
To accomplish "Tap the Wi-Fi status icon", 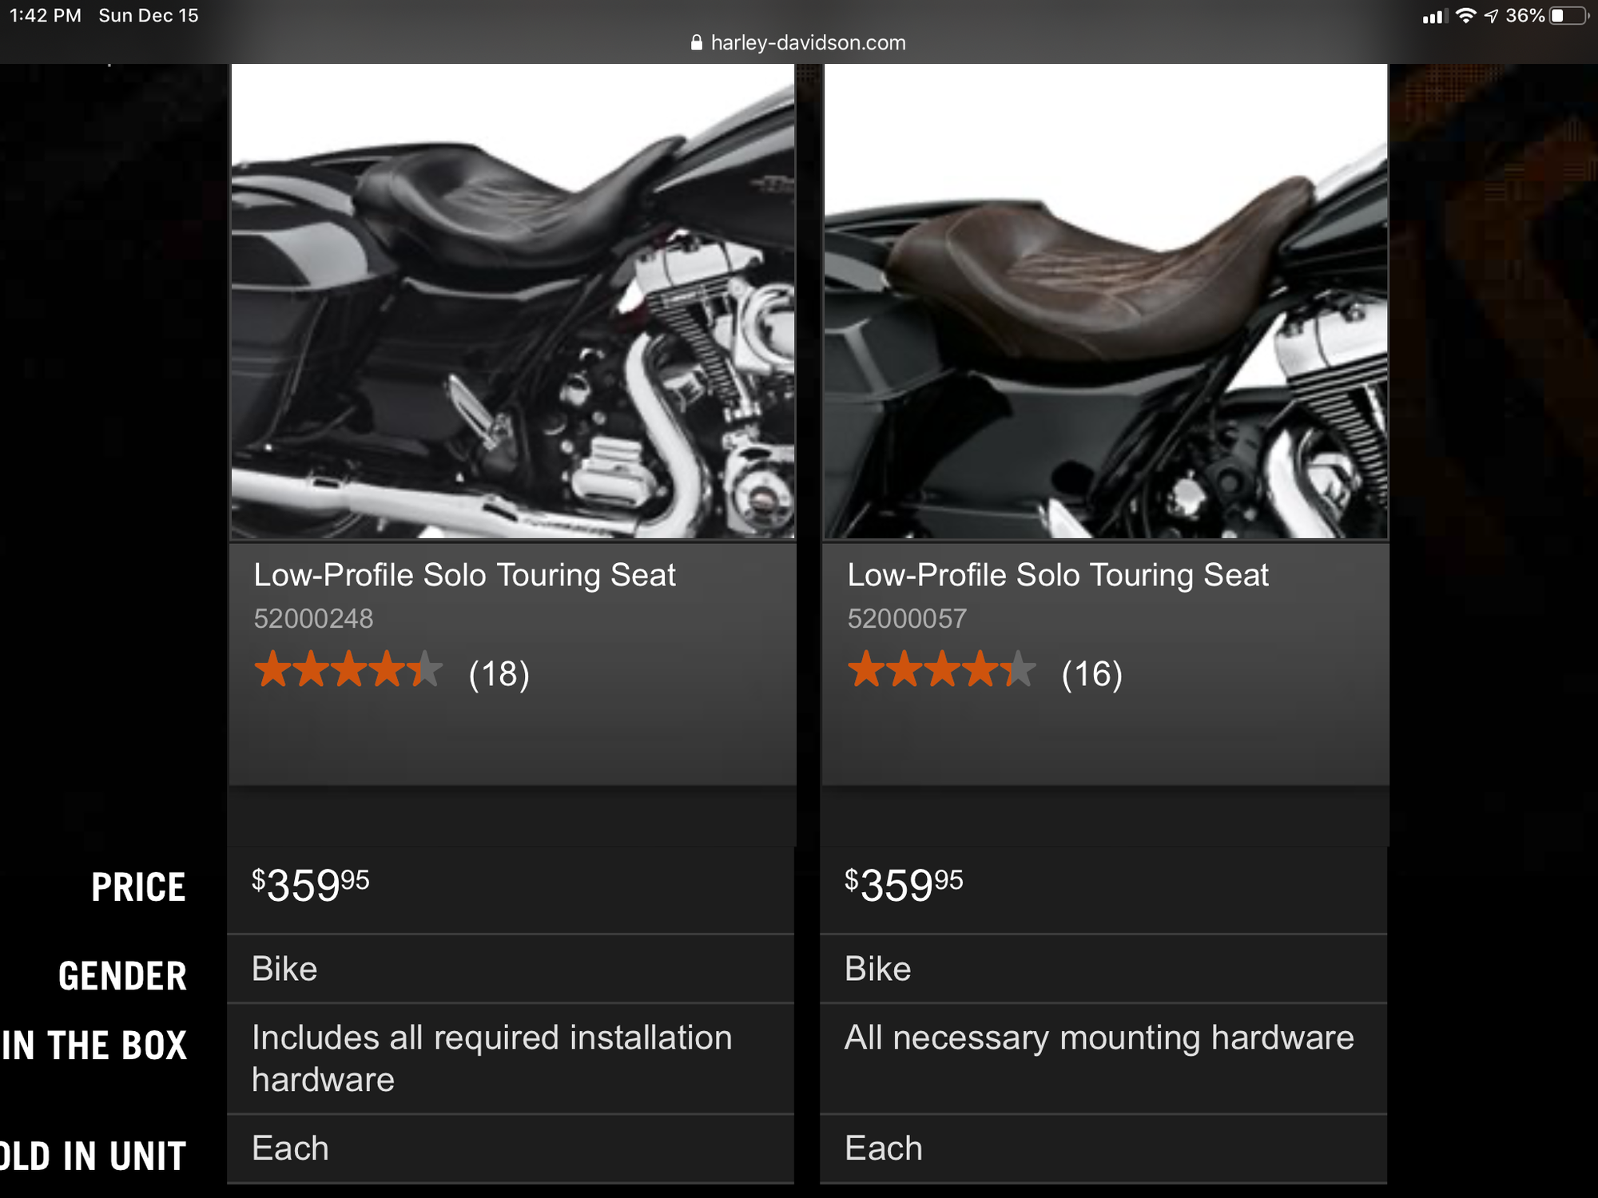I will click(x=1465, y=16).
